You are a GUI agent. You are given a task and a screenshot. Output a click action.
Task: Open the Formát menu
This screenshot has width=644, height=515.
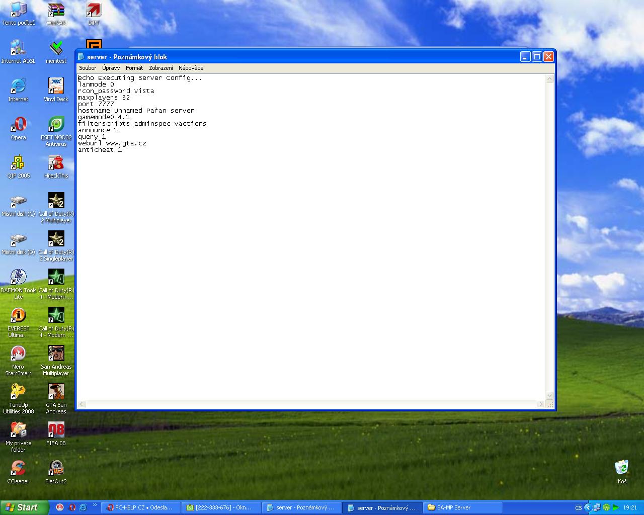point(134,68)
